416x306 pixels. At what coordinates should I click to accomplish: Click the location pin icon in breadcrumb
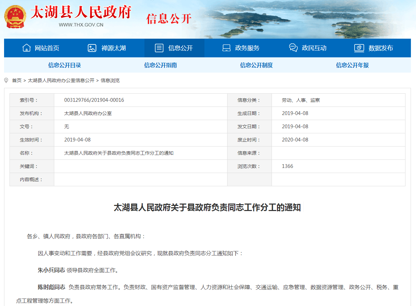6,80
